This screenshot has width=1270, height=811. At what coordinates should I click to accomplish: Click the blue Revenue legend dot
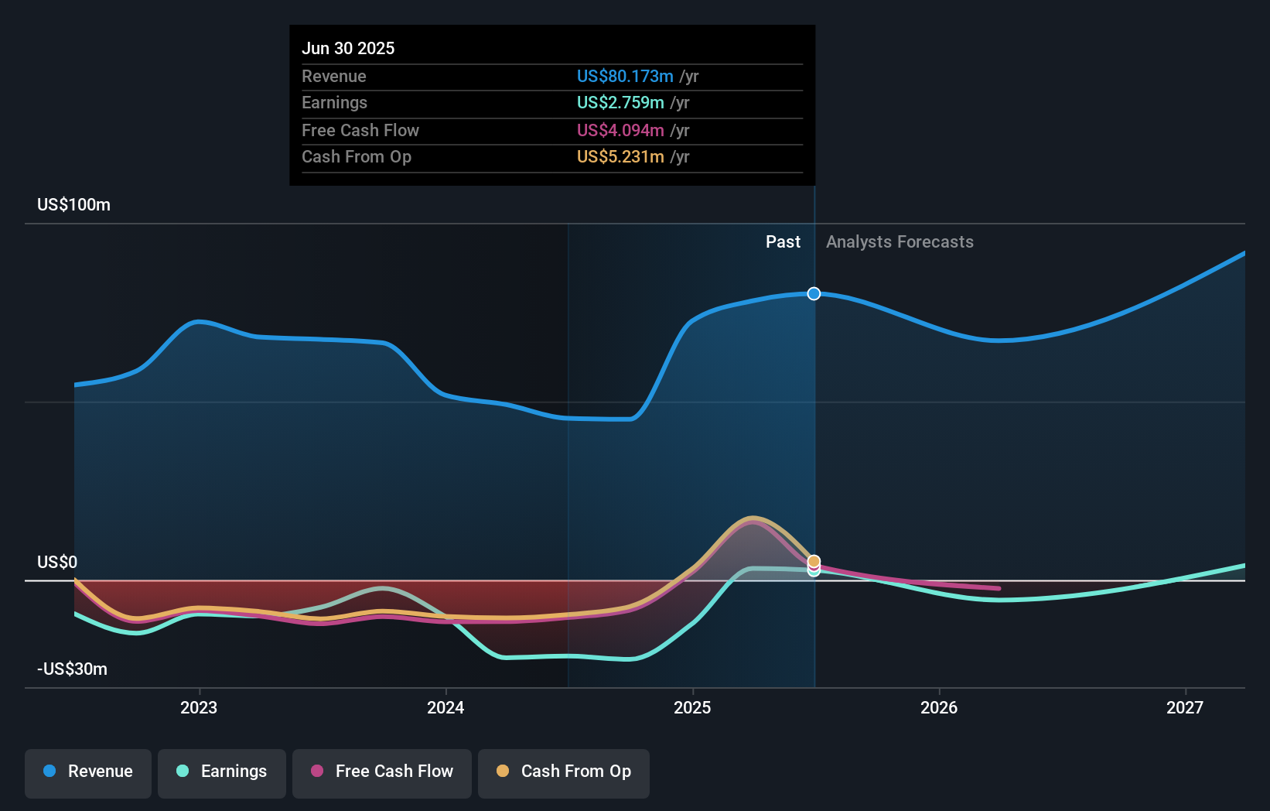point(50,772)
